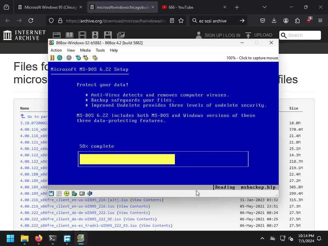
Task: Show site tracking protection shield
Action: pos(51,20)
